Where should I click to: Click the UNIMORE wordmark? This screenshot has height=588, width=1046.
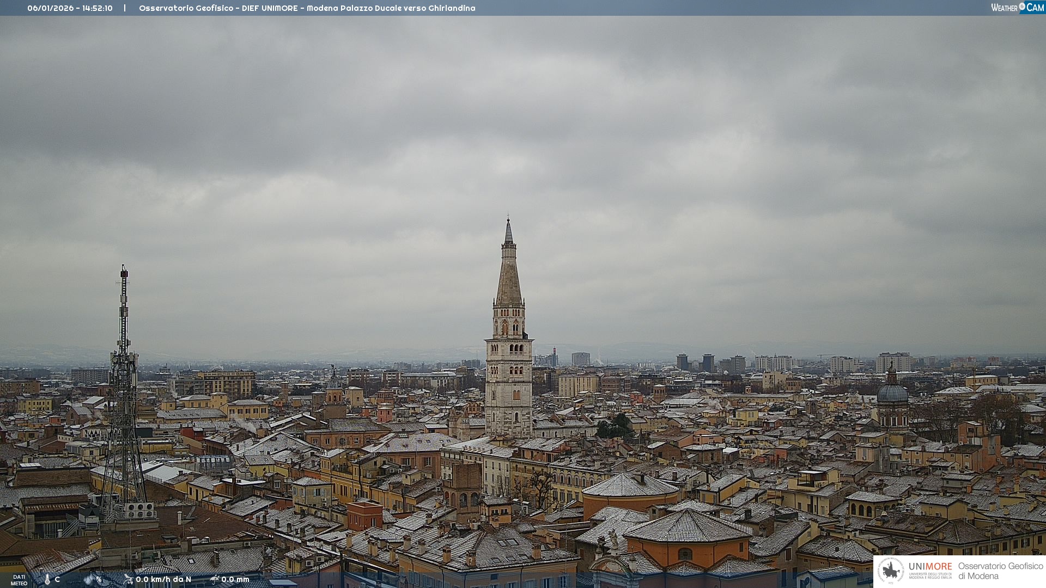pyautogui.click(x=931, y=566)
